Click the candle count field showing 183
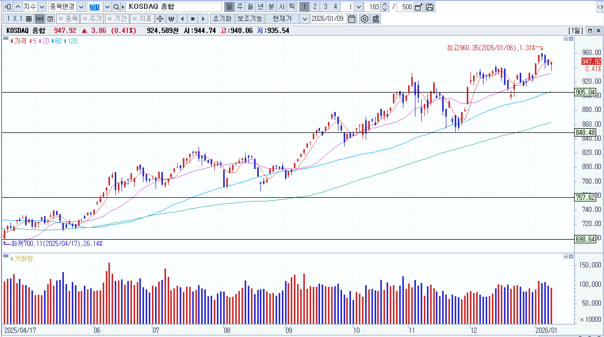Image resolution: width=604 pixels, height=337 pixels. tap(372, 6)
